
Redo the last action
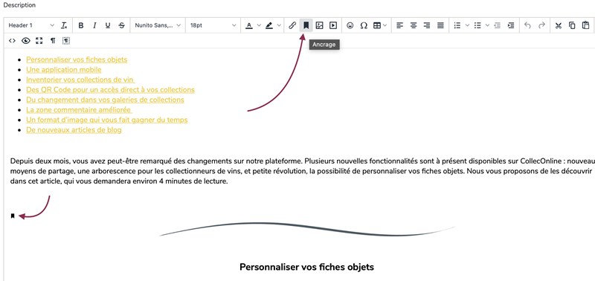[x=541, y=25]
